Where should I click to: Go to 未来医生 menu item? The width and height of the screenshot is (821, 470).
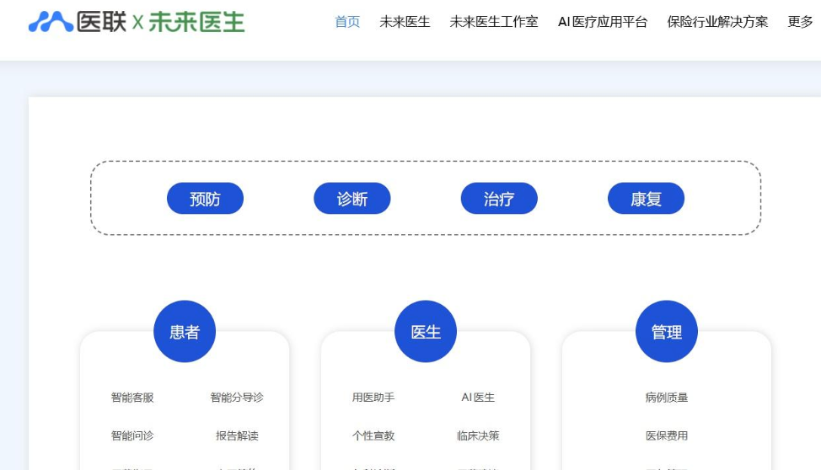pyautogui.click(x=405, y=22)
